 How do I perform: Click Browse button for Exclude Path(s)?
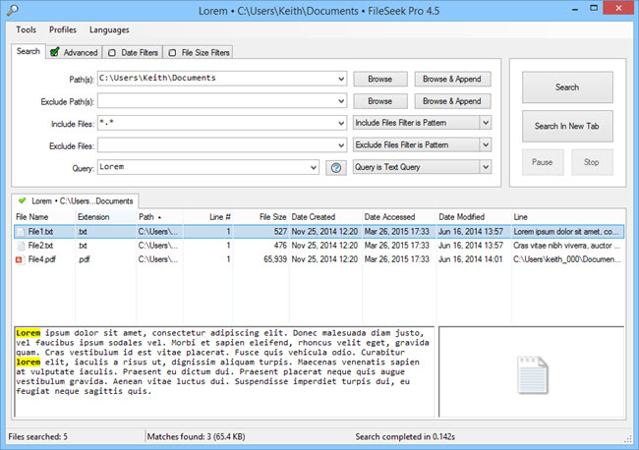point(380,101)
